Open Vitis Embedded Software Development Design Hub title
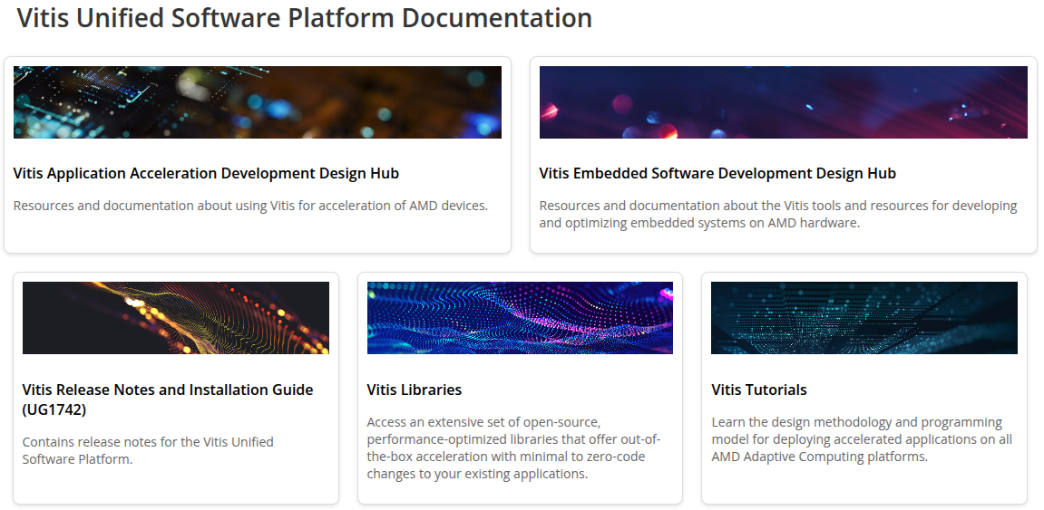 [x=717, y=174]
